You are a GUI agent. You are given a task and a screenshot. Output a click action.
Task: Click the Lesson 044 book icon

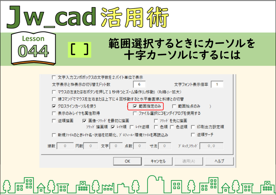click(33, 48)
